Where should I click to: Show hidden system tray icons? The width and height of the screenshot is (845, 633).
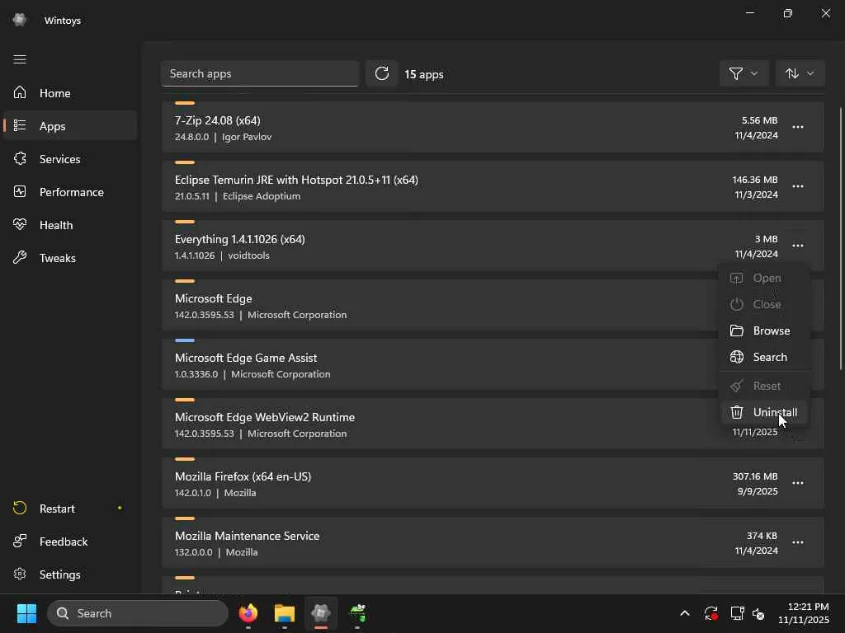pos(684,613)
